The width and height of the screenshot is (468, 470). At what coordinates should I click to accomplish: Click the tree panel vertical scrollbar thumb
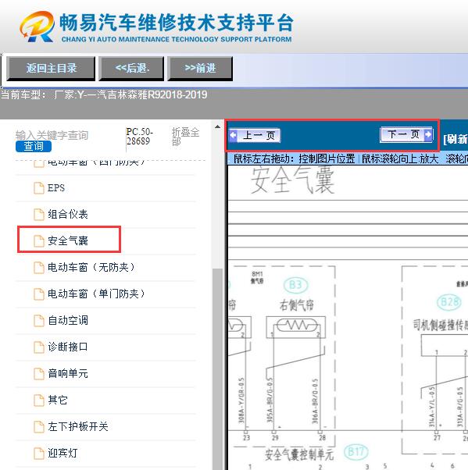coord(217,369)
